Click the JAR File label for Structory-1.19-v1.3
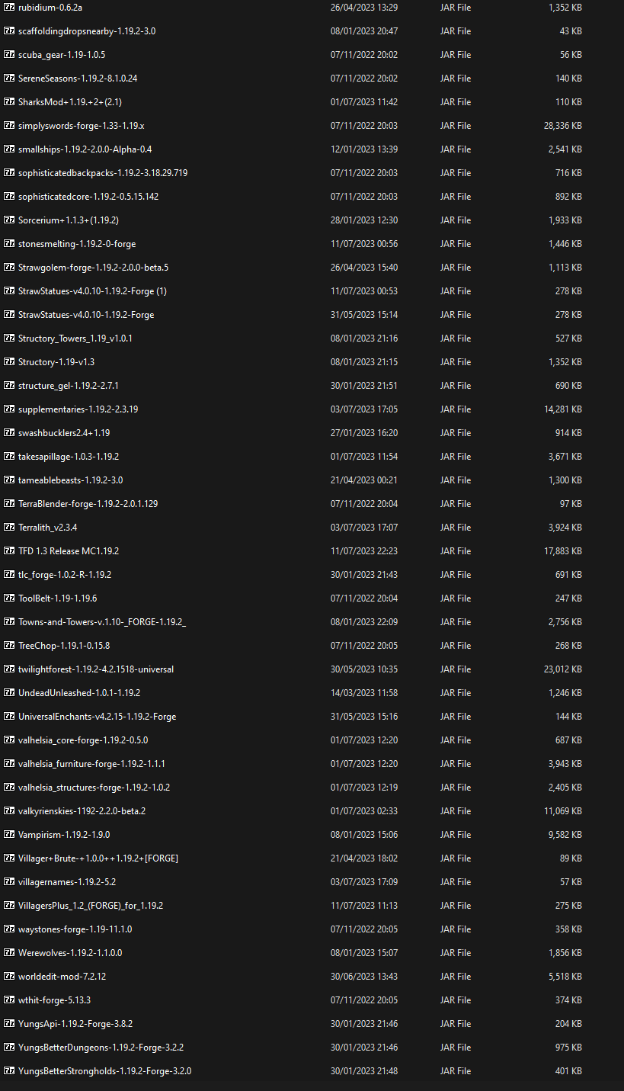Screen dimensions: 624x1091 (x=456, y=361)
